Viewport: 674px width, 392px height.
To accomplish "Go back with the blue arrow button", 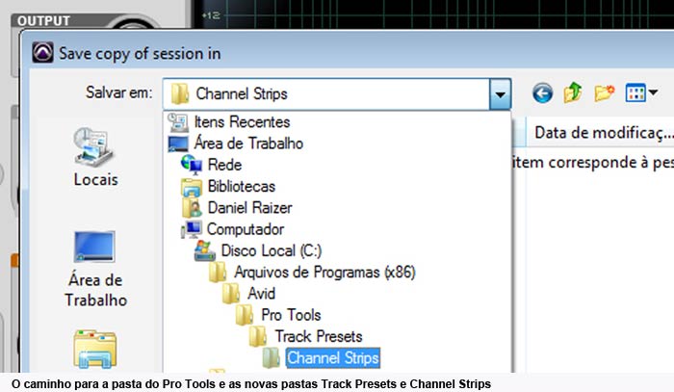I will (x=542, y=92).
